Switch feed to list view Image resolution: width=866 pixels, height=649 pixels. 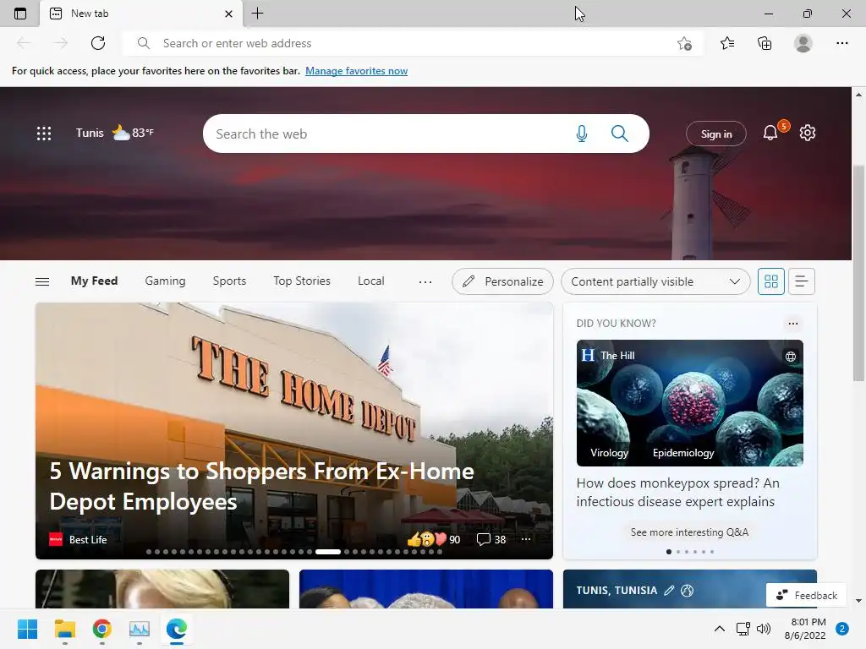802,281
